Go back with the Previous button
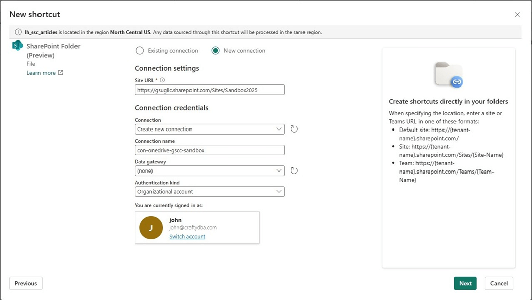532x300 pixels. point(26,283)
